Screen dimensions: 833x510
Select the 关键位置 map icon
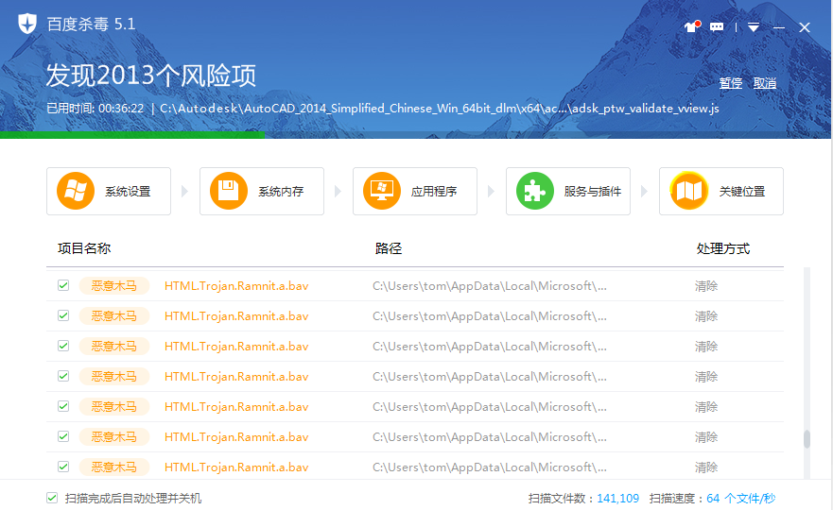click(x=688, y=191)
